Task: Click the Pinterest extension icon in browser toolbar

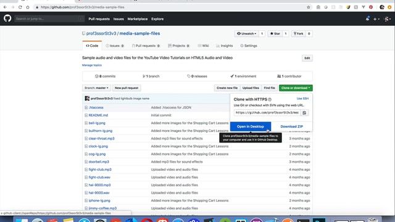Action: point(371,7)
